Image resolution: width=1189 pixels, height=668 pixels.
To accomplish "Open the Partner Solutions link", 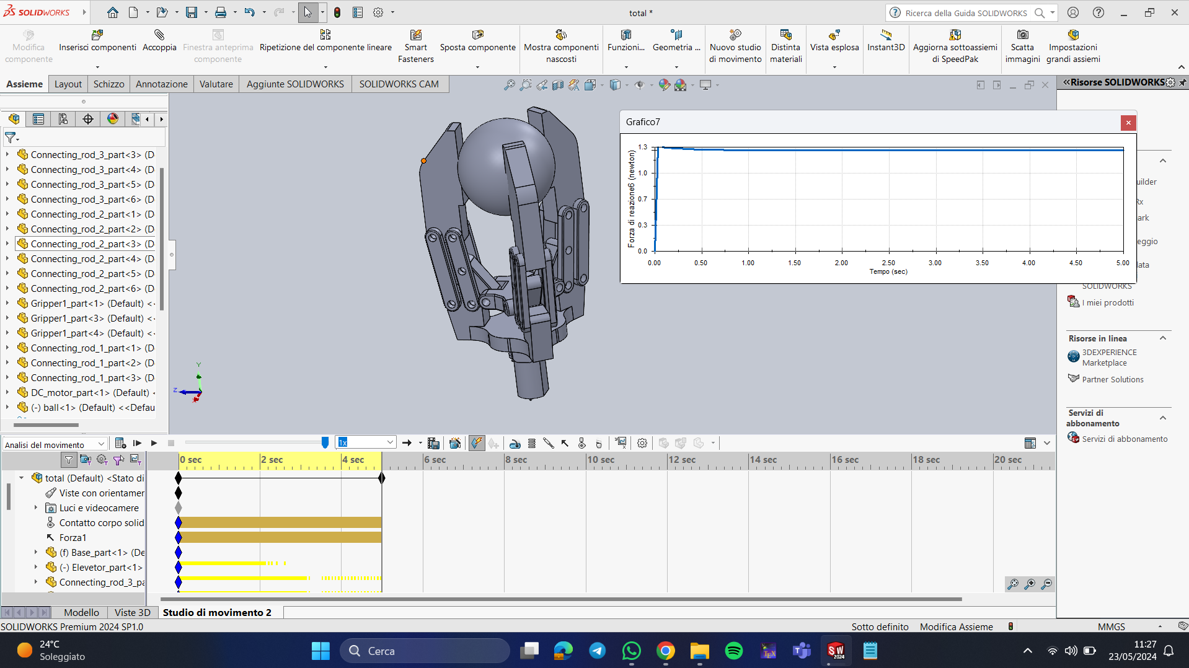I will [1113, 379].
